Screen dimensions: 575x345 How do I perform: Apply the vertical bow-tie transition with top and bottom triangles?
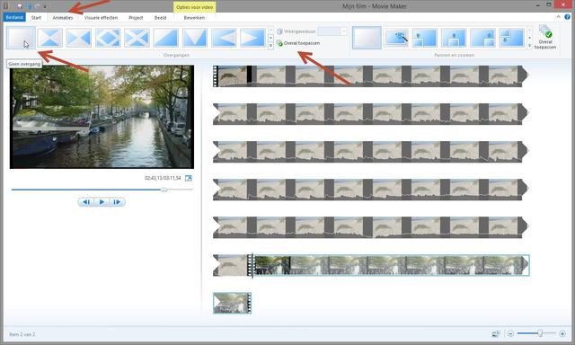tap(50, 38)
